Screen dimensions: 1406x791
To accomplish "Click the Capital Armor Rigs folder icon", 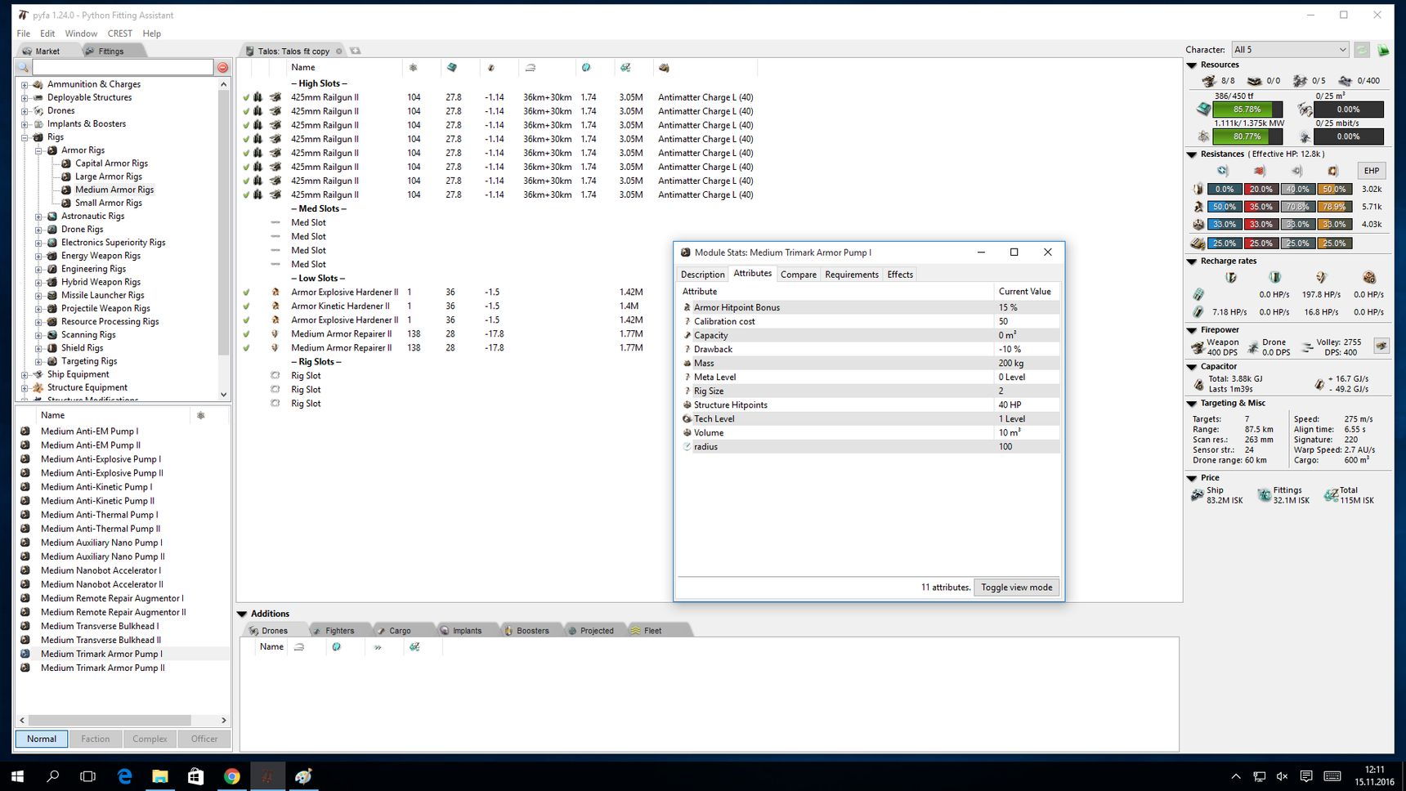I will [x=67, y=163].
